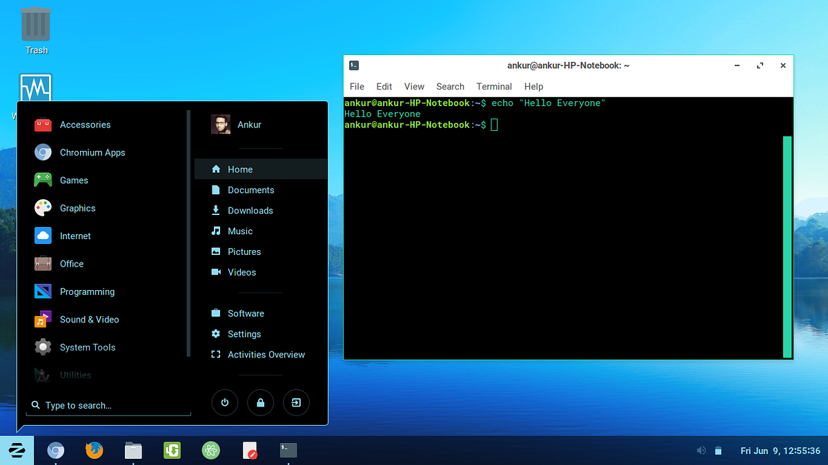Launch Firefox from the taskbar
The height and width of the screenshot is (465, 828).
click(95, 451)
